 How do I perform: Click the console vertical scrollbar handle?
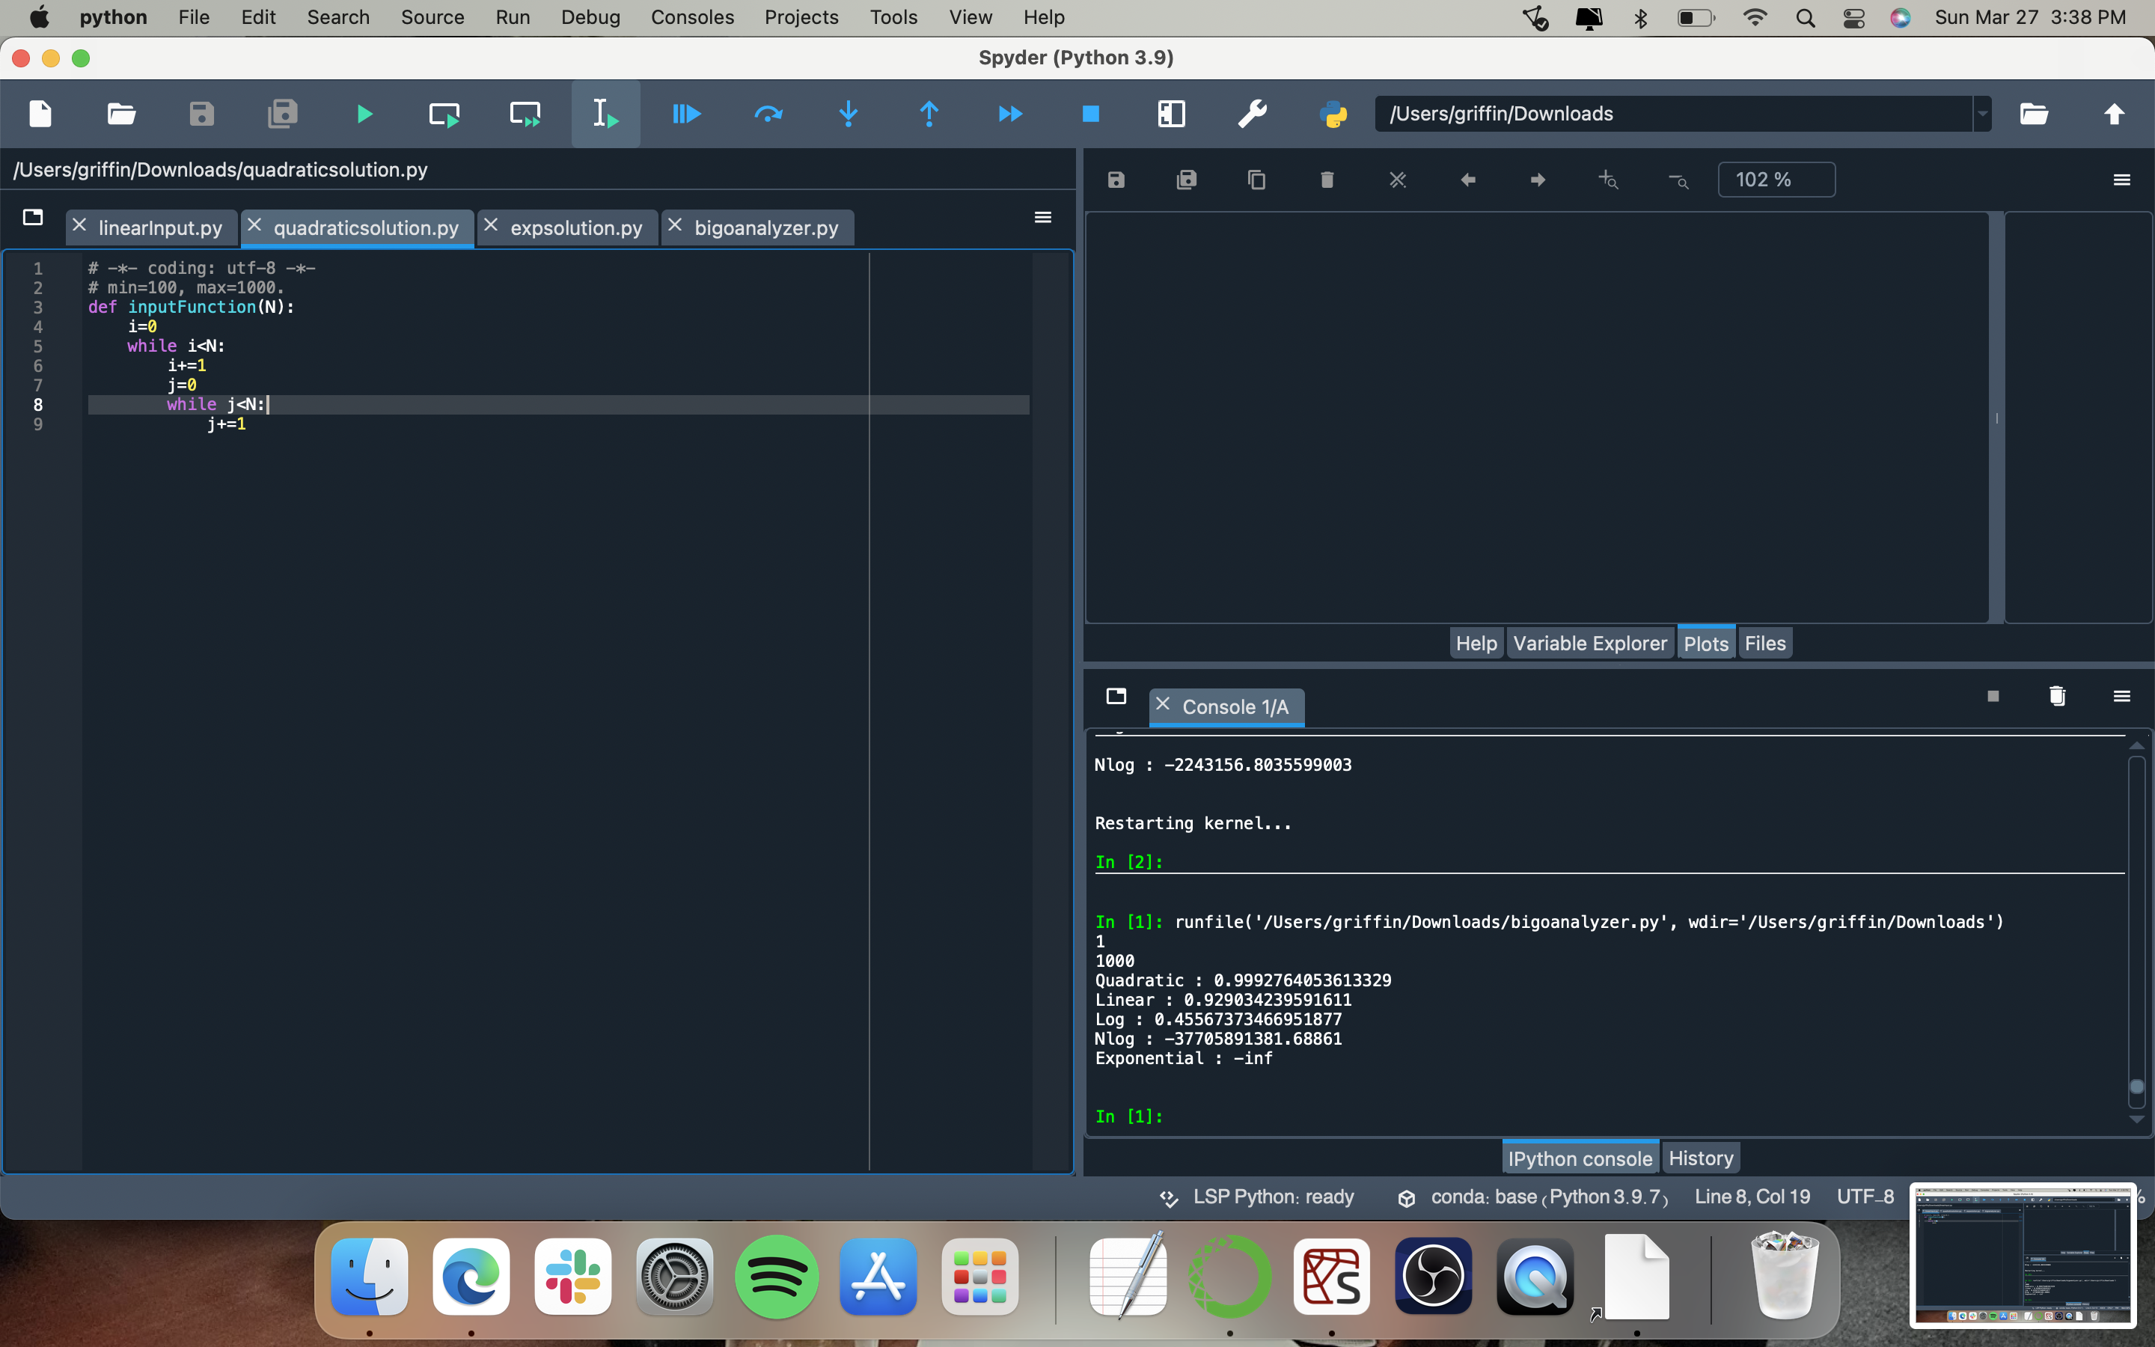tap(2136, 1087)
